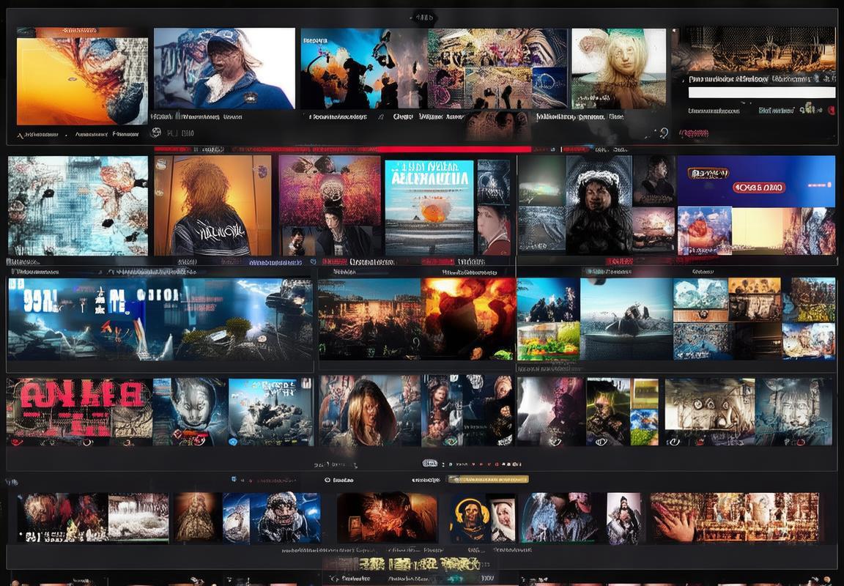Image resolution: width=844 pixels, height=586 pixels.
Task: Open the pale blue floral abstract thumbnail
Action: 78,206
